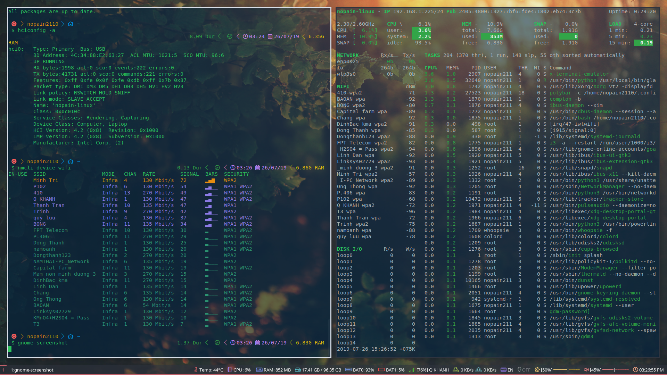Expand the chevron before the 8.09 Dur segment
667x375 pixels.
[x=219, y=36]
